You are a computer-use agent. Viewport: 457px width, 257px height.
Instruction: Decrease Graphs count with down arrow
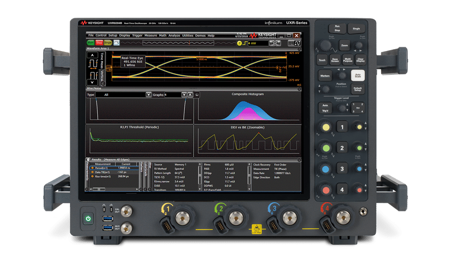[184, 94]
